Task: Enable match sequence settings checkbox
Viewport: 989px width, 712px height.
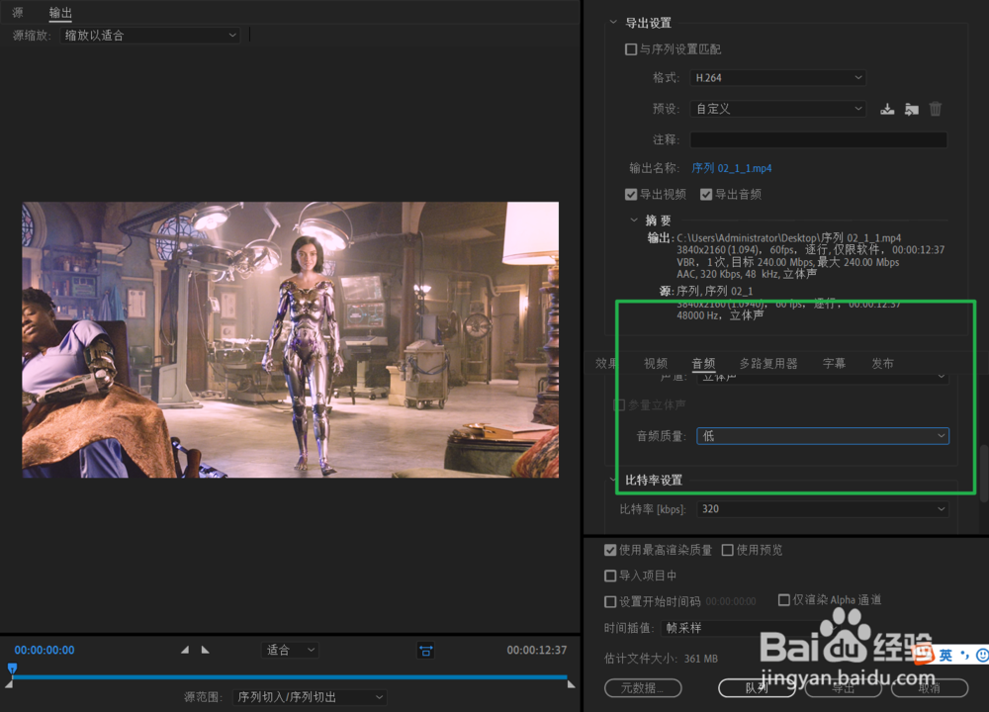Action: tap(631, 49)
